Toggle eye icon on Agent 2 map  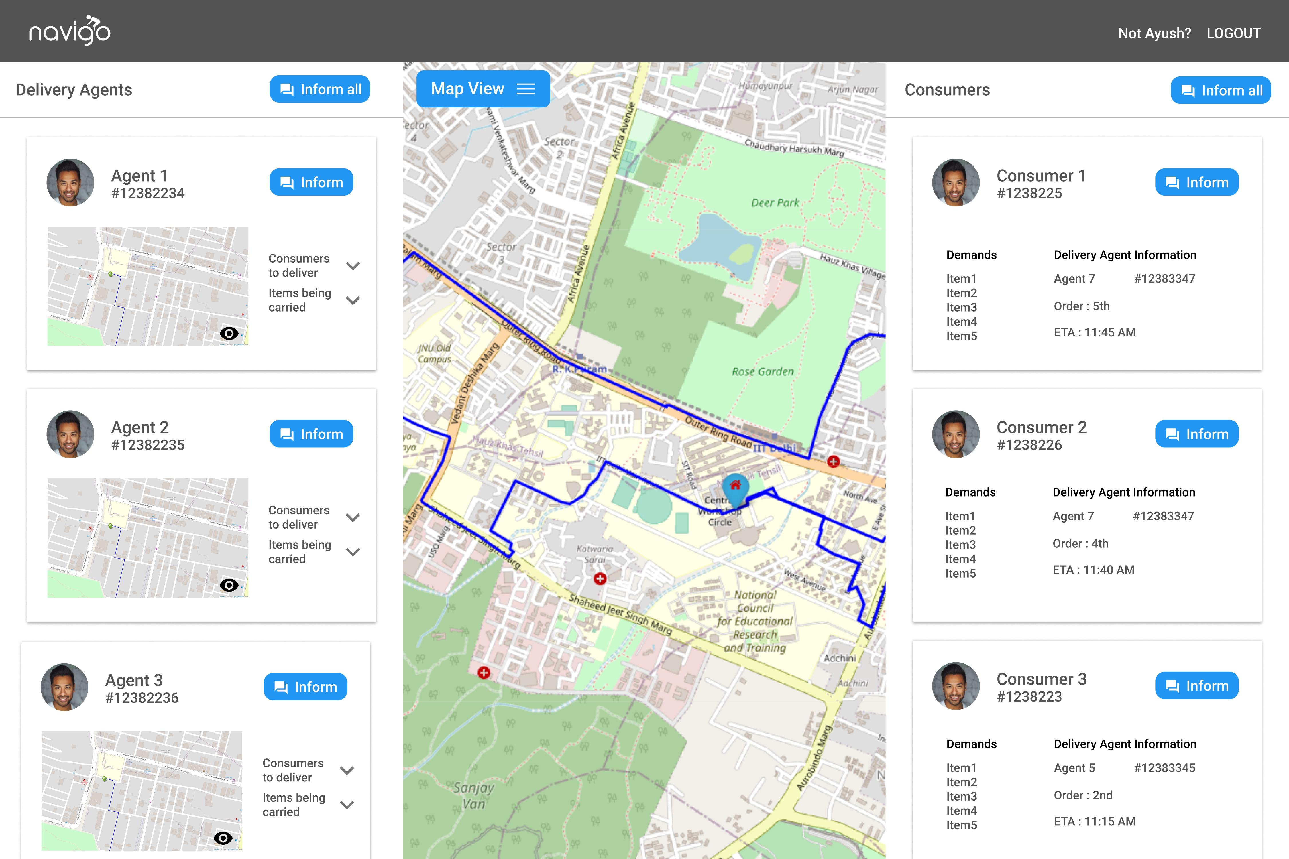pos(229,585)
